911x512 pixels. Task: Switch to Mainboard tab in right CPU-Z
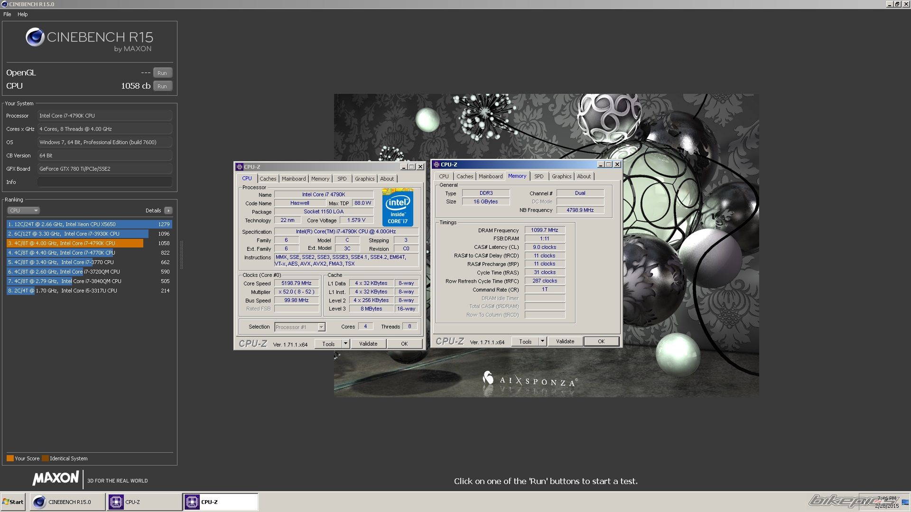[491, 176]
